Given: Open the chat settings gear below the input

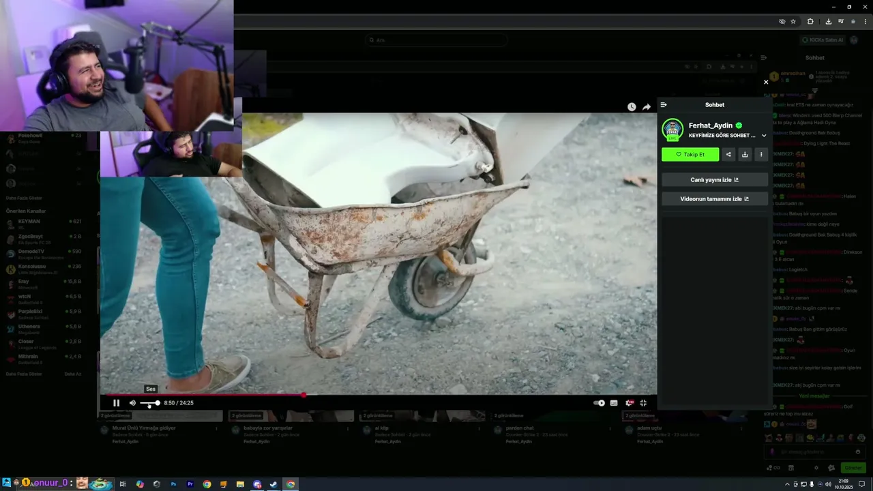Looking at the screenshot, I should 816,468.
